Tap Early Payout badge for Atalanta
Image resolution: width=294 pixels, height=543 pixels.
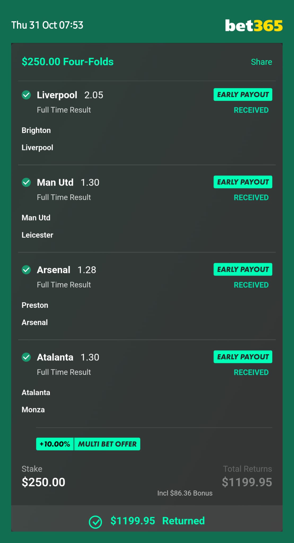(x=243, y=357)
